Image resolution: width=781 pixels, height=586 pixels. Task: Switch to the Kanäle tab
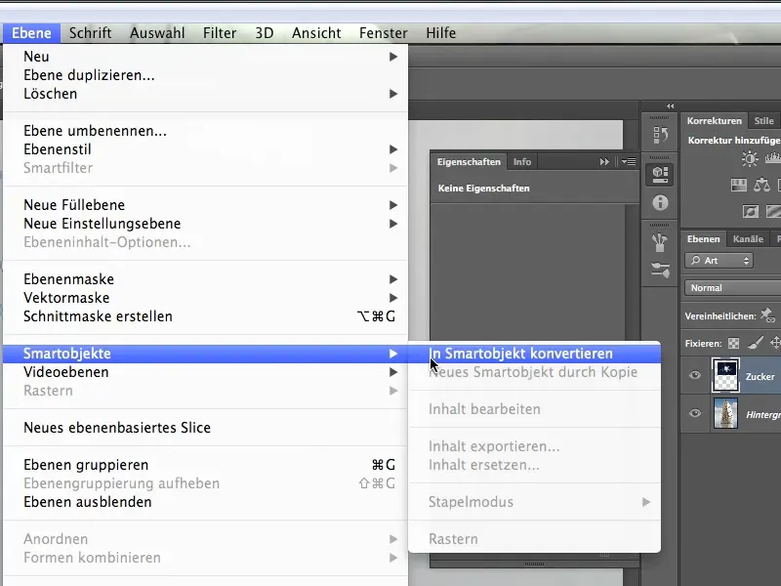coord(748,238)
